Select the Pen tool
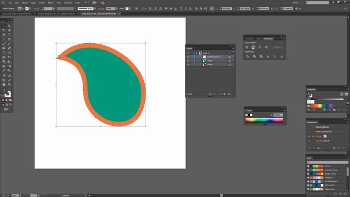This screenshot has width=350, height=197. [4, 35]
